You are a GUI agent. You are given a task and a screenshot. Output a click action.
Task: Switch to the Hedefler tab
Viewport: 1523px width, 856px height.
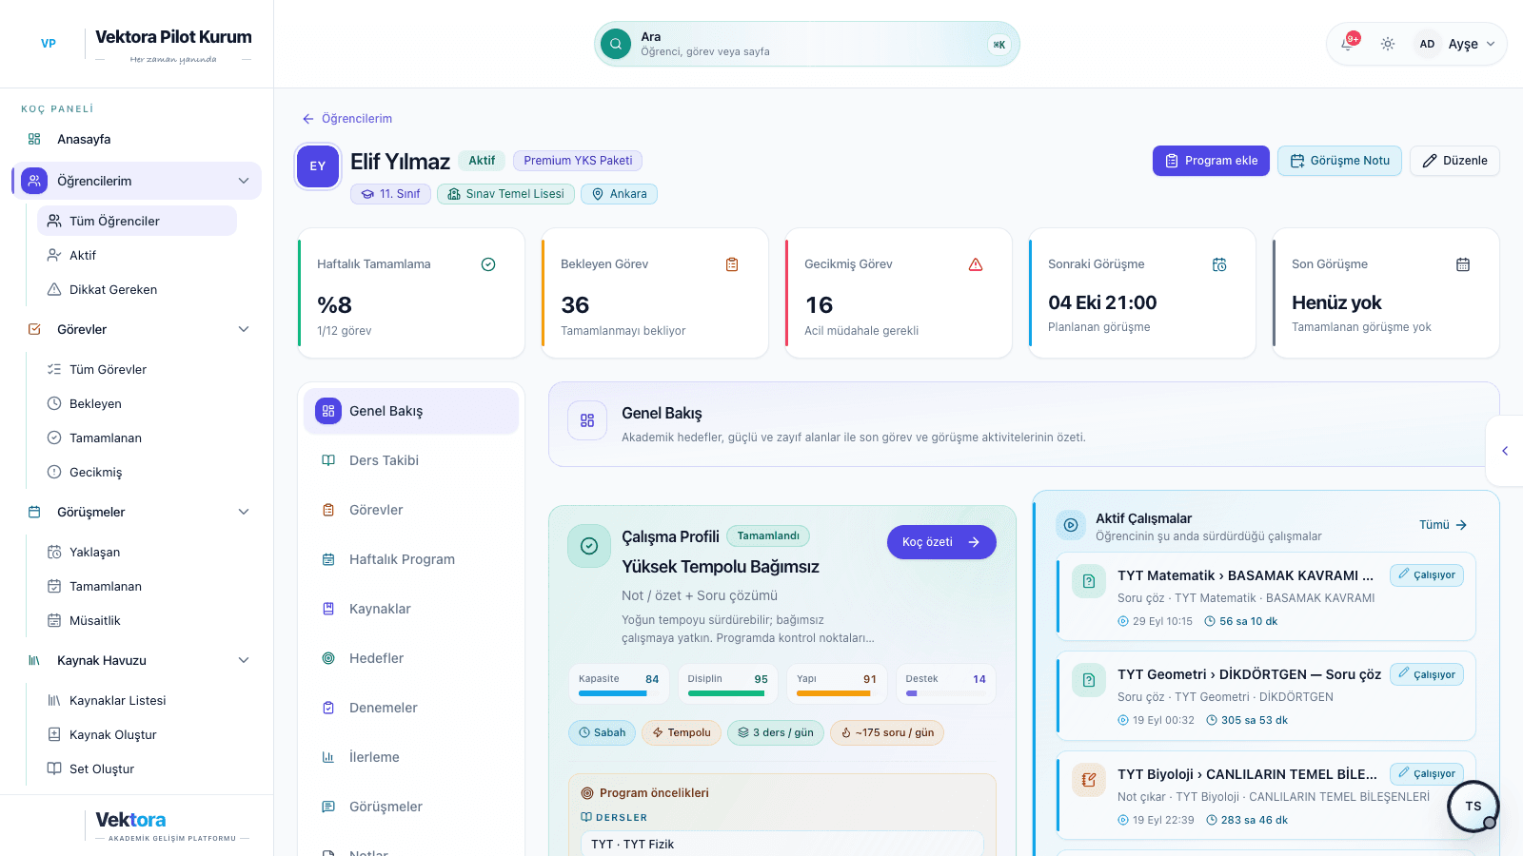(411, 658)
